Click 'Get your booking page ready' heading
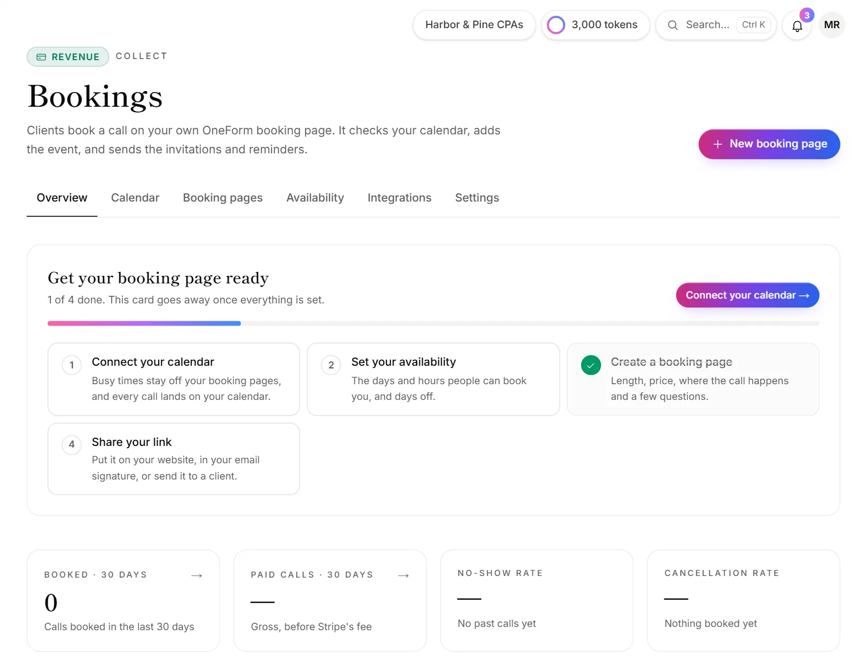Screen dimensions: 867x667 point(158,279)
